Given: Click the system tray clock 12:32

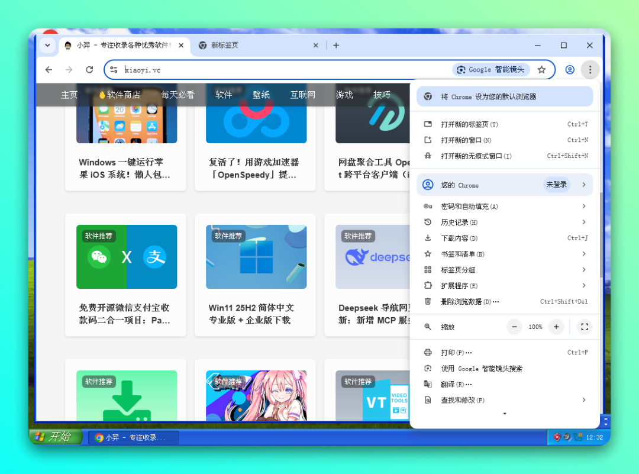Looking at the screenshot, I should click(x=595, y=437).
